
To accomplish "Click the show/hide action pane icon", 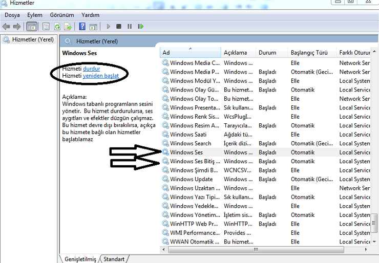I will coord(93,27).
